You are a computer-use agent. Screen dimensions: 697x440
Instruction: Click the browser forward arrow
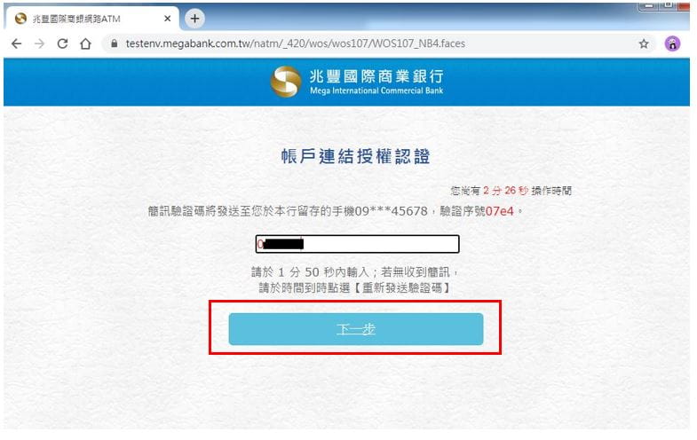point(40,43)
